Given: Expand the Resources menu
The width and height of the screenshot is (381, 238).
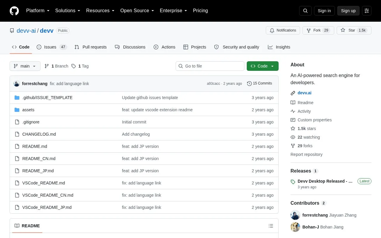Looking at the screenshot, I should (100, 11).
